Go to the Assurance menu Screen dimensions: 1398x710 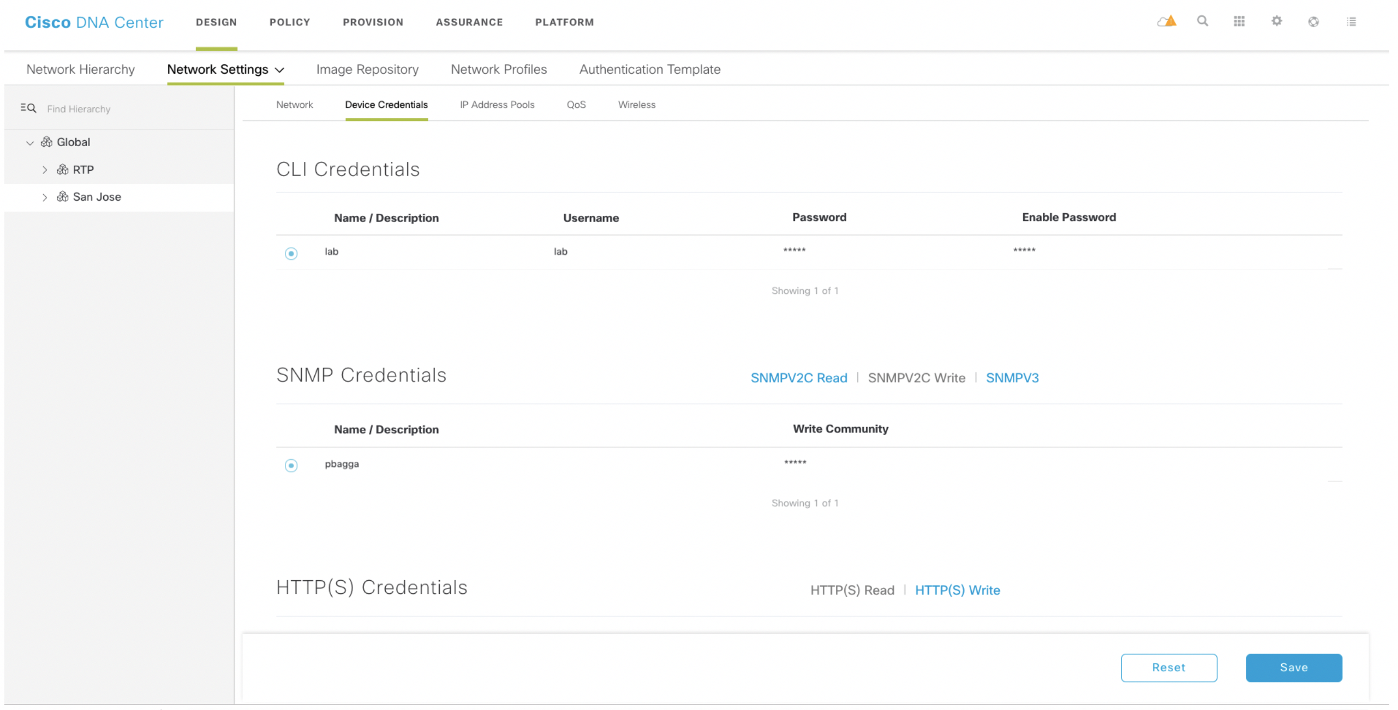pyautogui.click(x=469, y=22)
